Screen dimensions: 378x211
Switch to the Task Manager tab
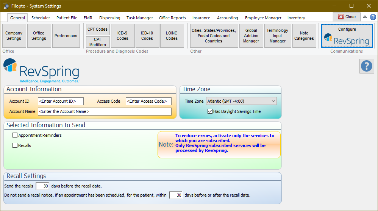click(x=140, y=18)
